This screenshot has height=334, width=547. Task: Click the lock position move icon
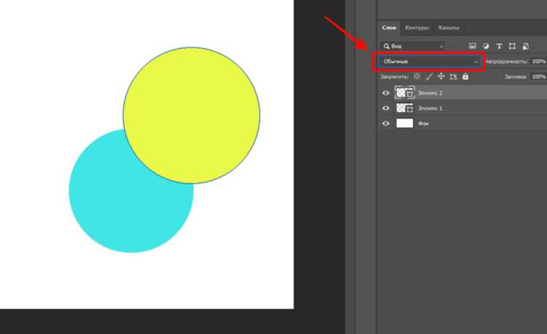pyautogui.click(x=441, y=76)
